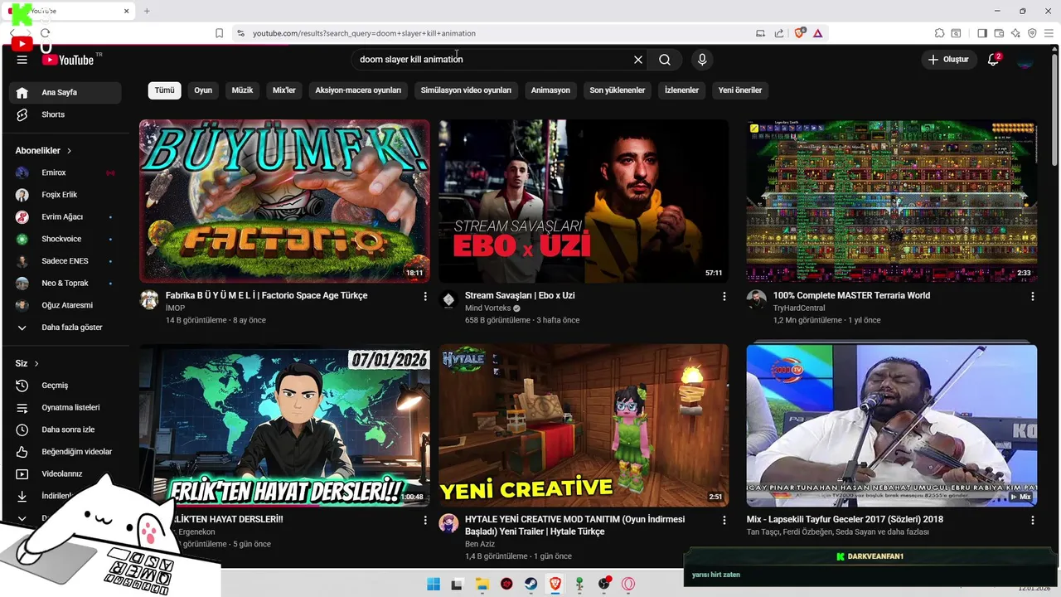Open options menu for Factorio Space Age video
Viewport: 1061px width, 597px height.
[x=425, y=296]
